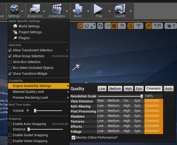Viewport: 177px width, 145px height.
Task: Click the Cinematics clapperboard icon
Action: (57, 9)
